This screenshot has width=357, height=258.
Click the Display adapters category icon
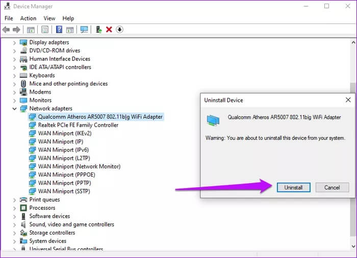23,42
